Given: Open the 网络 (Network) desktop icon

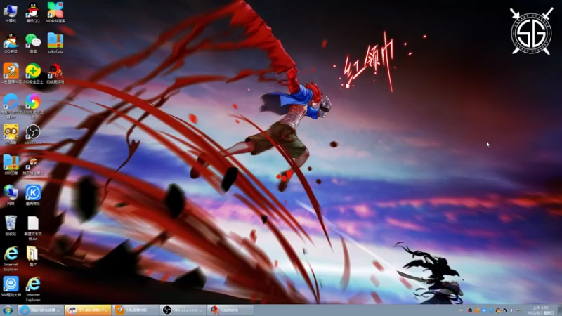Looking at the screenshot, I should coord(11,195).
